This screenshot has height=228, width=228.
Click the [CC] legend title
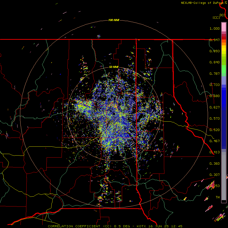(x=216, y=17)
